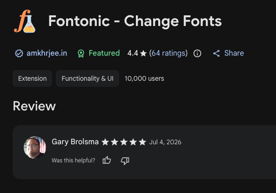Click the Jul 4, 2026 review date
276x193 pixels.
coord(165,142)
